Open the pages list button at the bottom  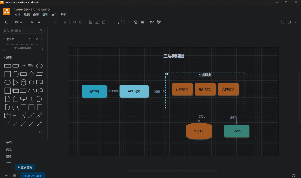coord(14,175)
